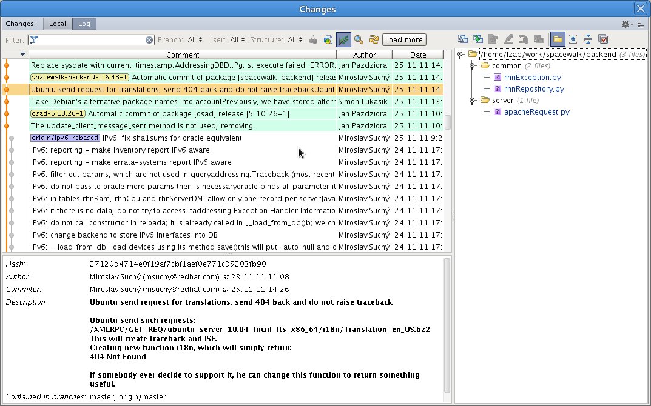Switch to the Local tab
The image size is (651, 406).
58,24
